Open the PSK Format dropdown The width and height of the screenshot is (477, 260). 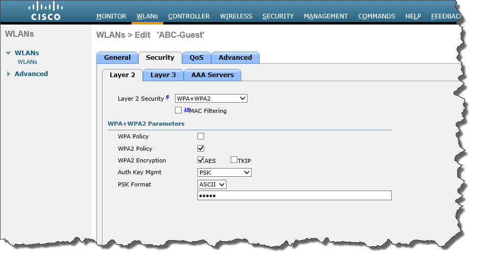pos(212,184)
